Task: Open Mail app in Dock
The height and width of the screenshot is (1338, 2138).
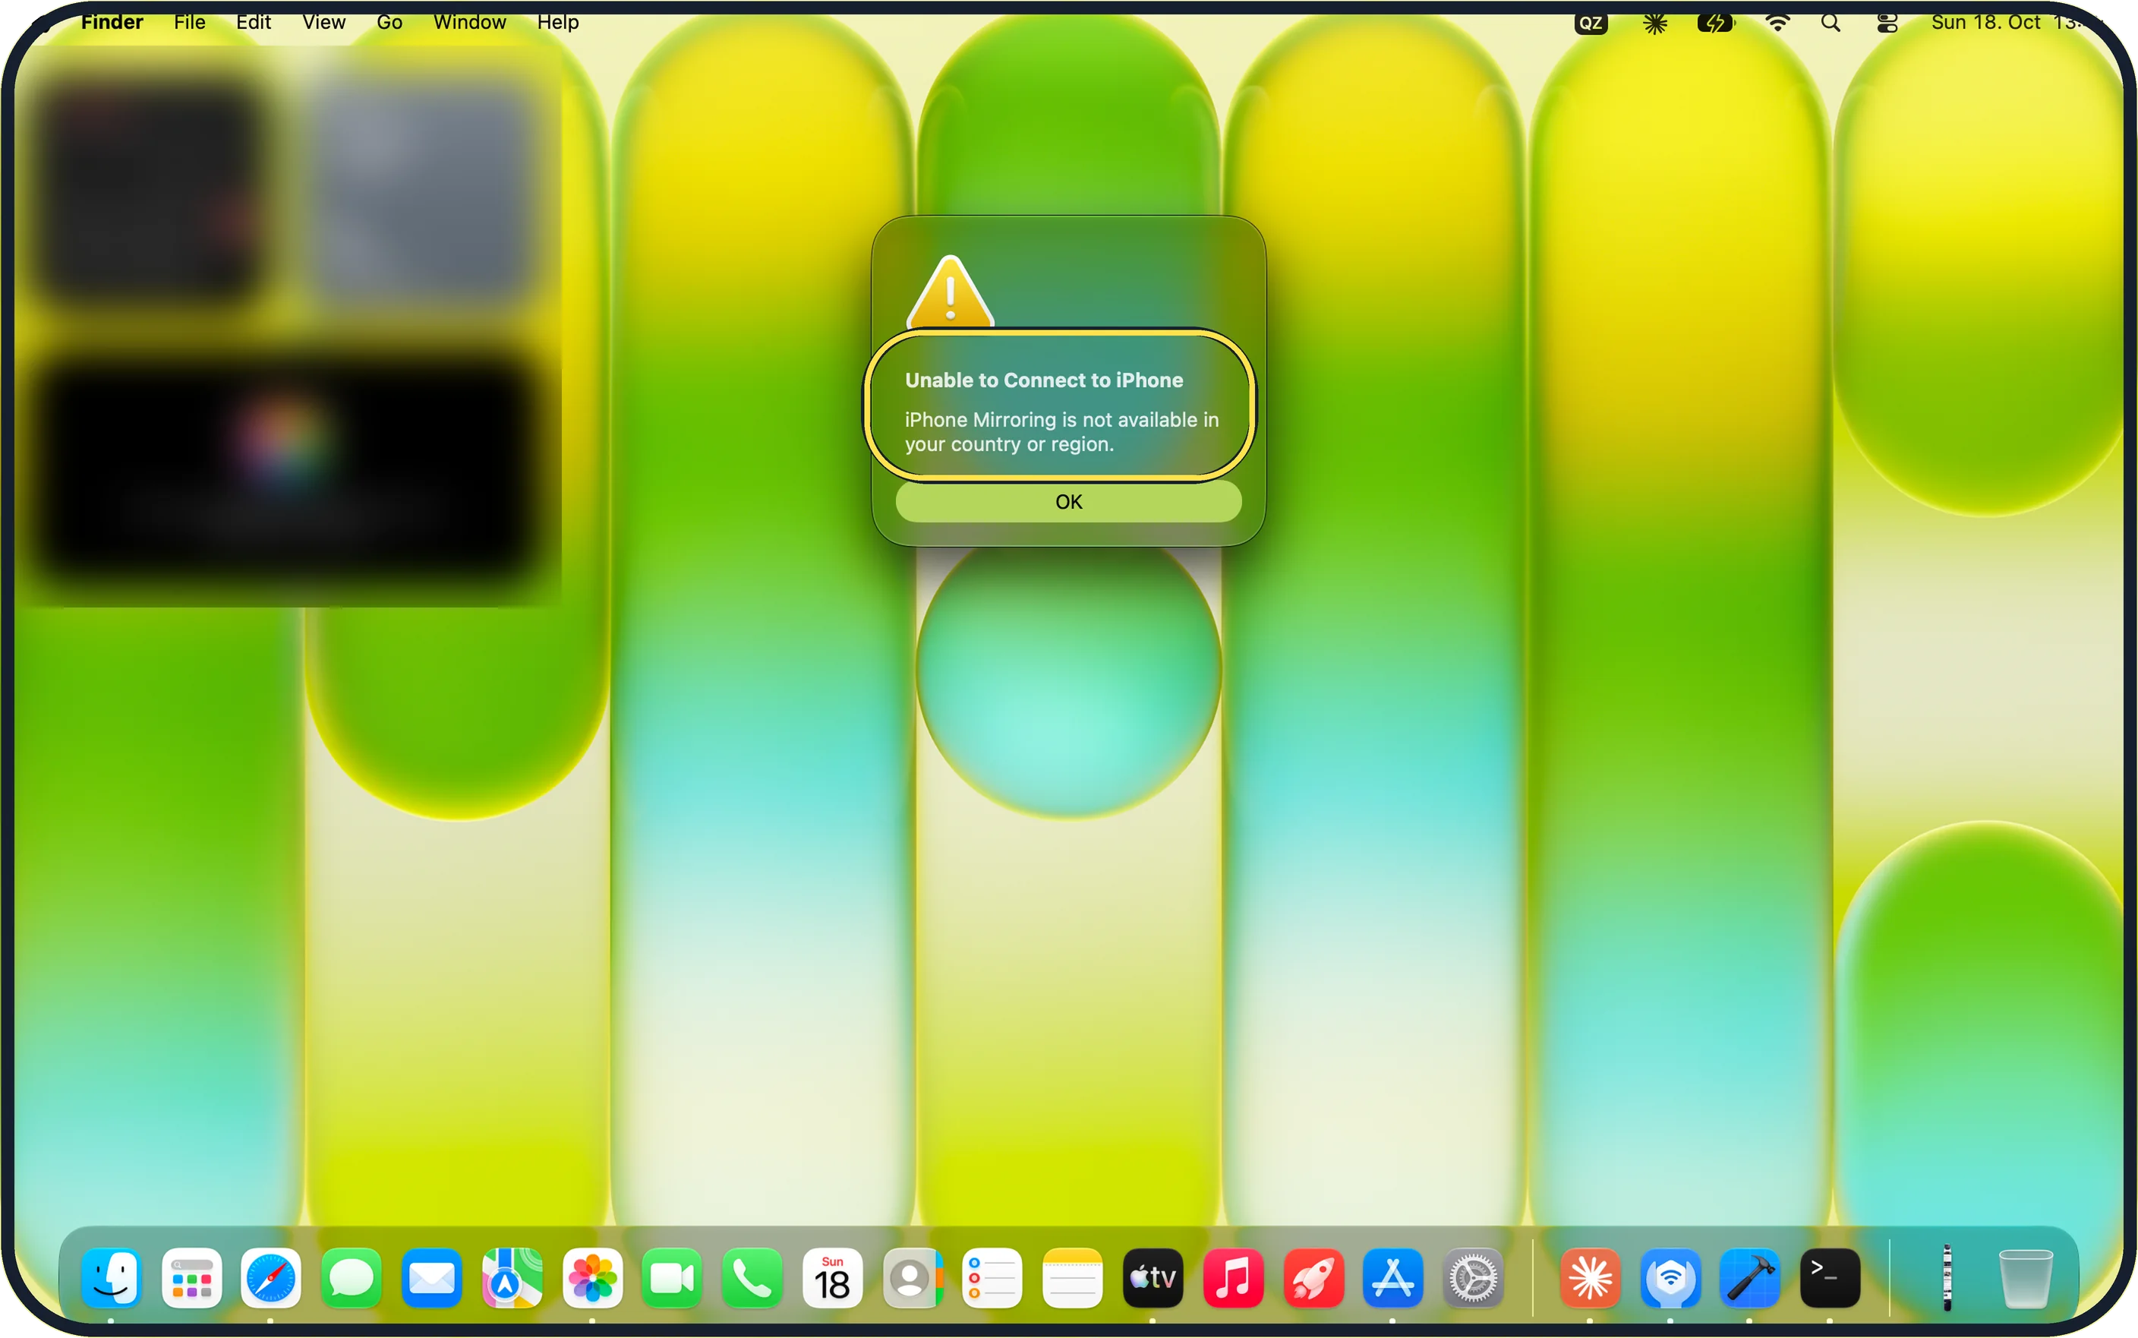Action: click(x=432, y=1278)
